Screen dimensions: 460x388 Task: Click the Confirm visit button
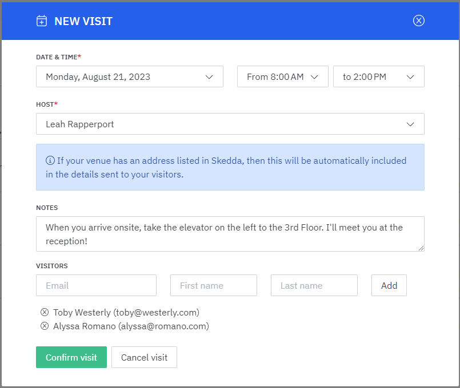click(71, 357)
